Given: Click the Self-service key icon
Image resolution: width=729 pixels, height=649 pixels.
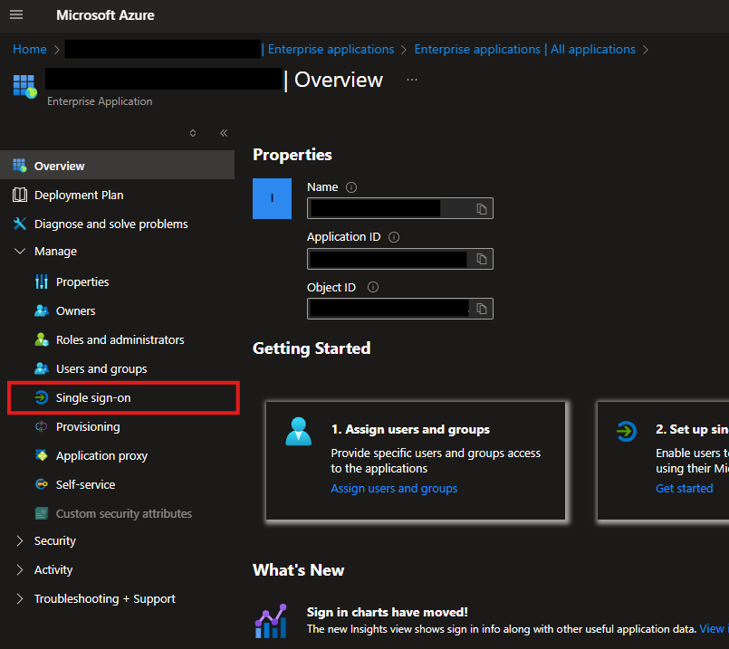Looking at the screenshot, I should pos(42,484).
